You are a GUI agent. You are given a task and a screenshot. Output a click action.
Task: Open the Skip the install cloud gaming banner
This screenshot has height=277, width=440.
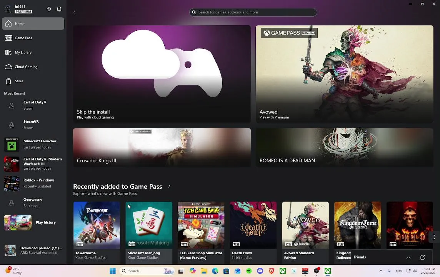(x=162, y=74)
